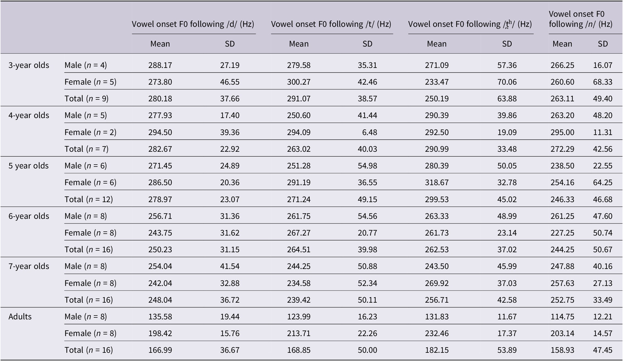Click the 'Vowel onset F0 following /d/ (Hz)' header
Image resolution: width=623 pixels, height=361 pixels.
(x=193, y=24)
